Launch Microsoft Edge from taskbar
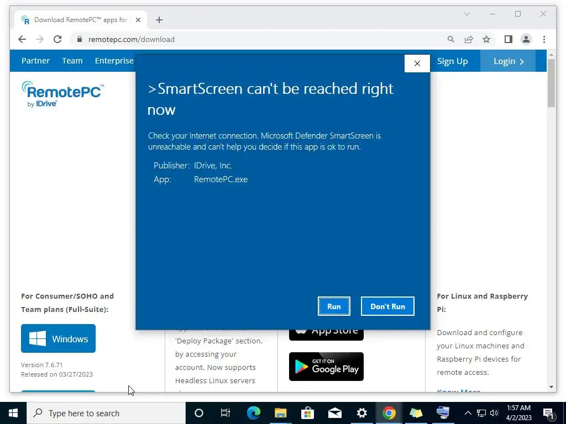Screen dimensions: 566x424 click(253, 413)
